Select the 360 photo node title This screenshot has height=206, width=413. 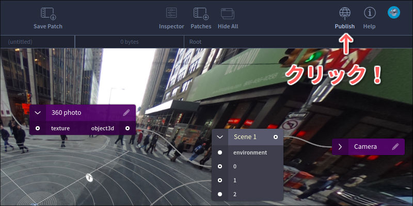[x=67, y=113]
